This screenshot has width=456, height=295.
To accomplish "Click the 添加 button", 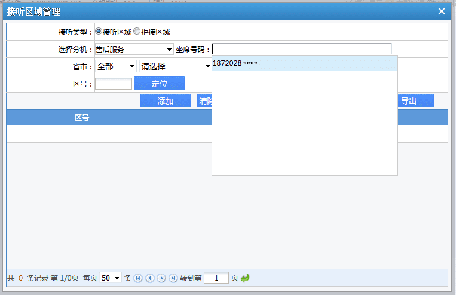I will point(166,101).
